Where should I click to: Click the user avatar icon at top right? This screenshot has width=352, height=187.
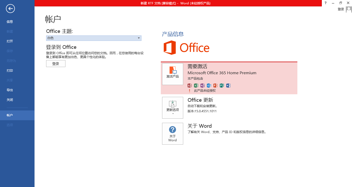(349, 10)
